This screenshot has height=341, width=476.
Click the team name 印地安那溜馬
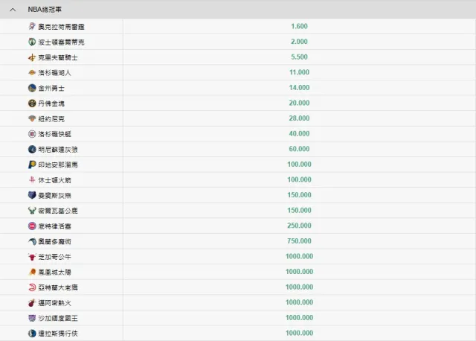tap(58, 165)
